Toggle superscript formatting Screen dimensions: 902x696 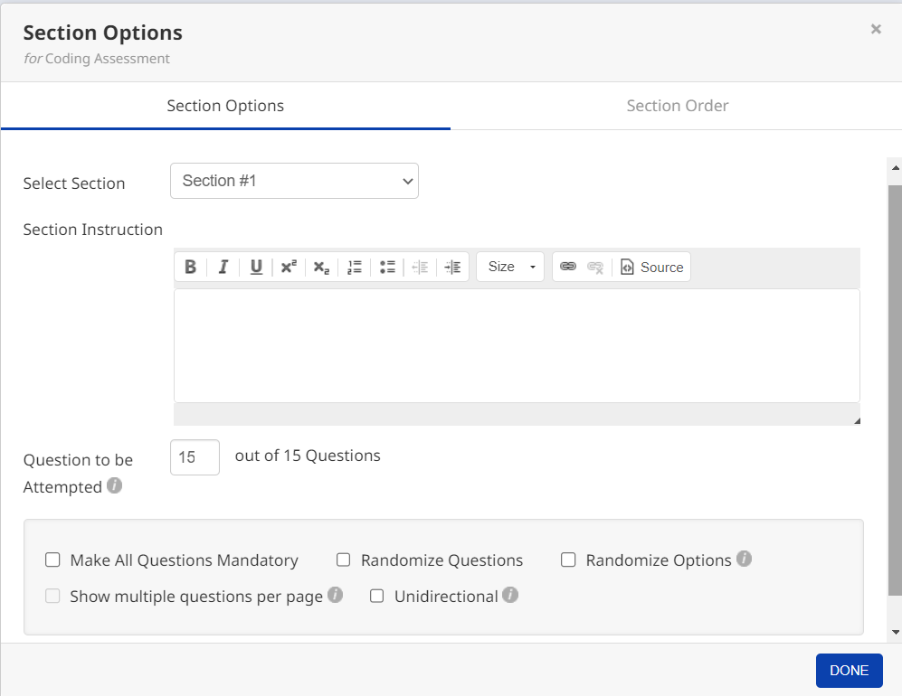(289, 268)
